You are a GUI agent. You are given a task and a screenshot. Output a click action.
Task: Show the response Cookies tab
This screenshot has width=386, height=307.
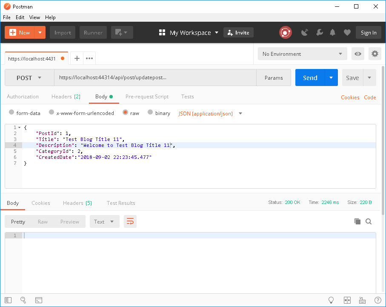coord(40,203)
